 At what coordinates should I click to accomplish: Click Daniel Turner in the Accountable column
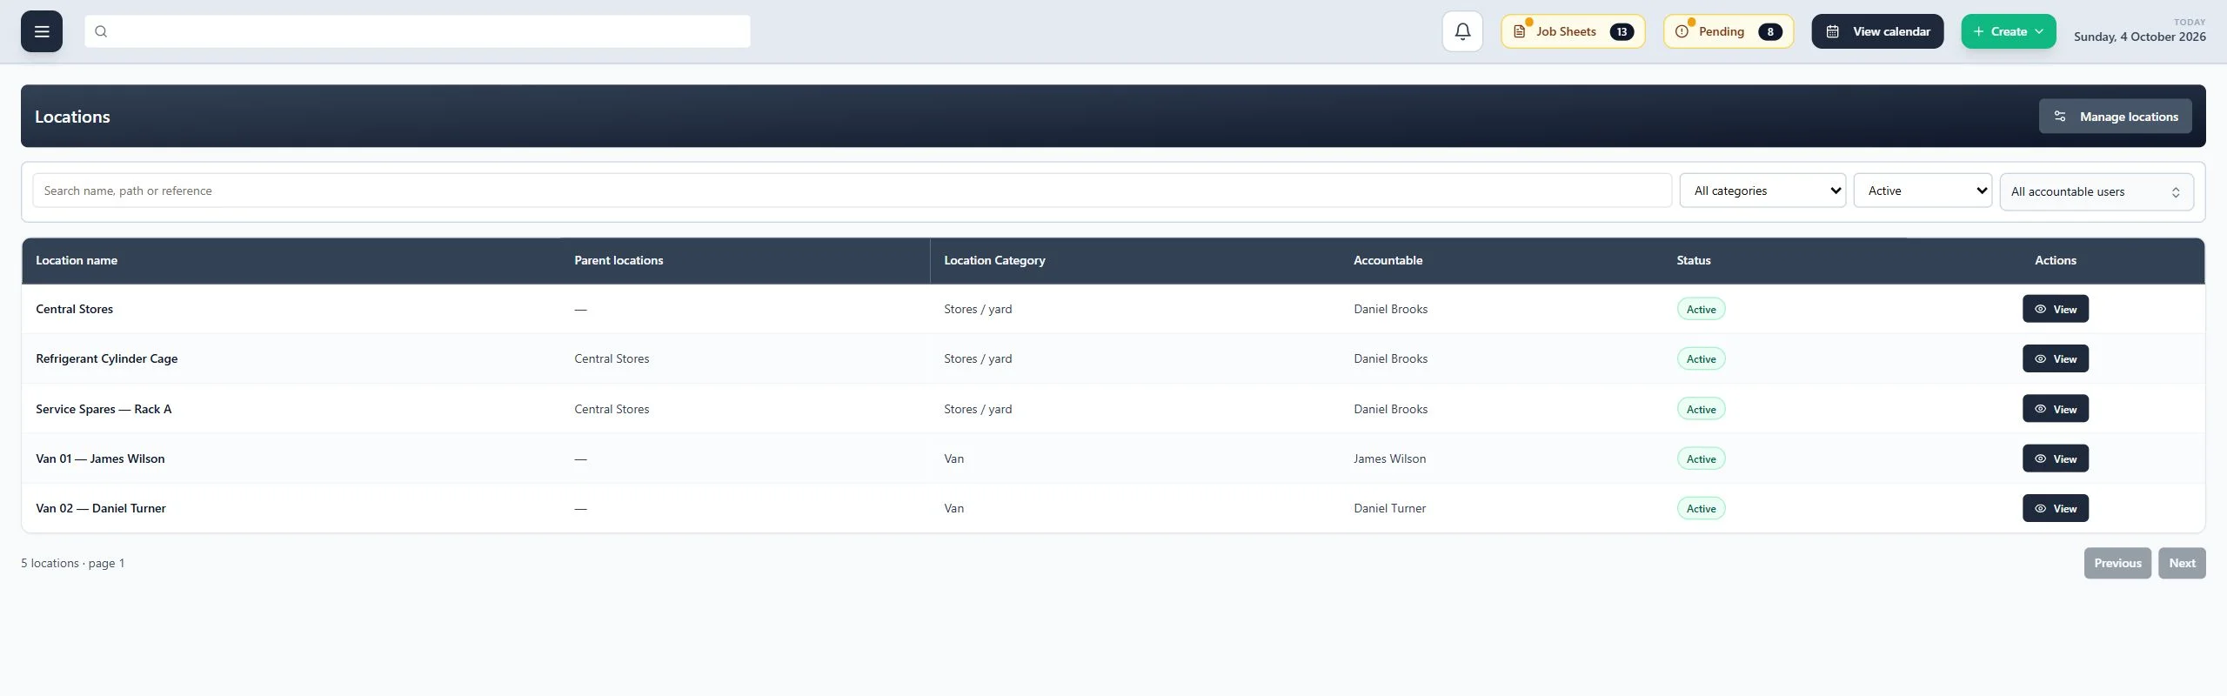tap(1390, 508)
